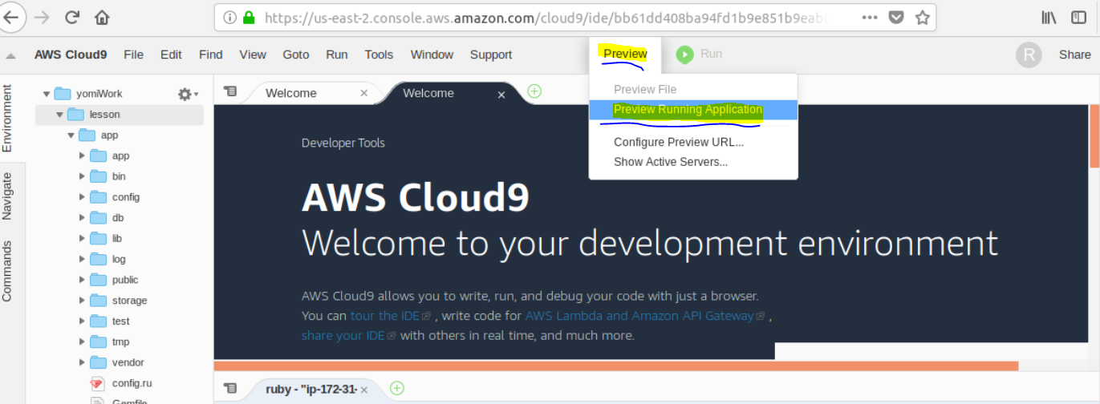Click the green padlock security icon
1100x404 pixels.
[x=249, y=17]
